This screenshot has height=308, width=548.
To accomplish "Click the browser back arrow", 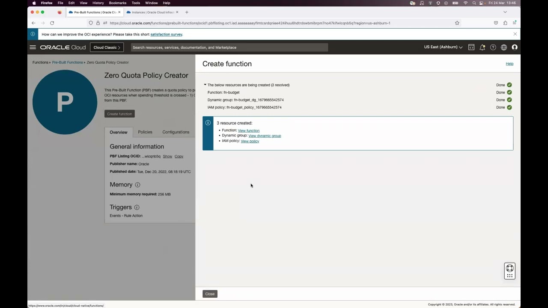I will tap(33, 23).
